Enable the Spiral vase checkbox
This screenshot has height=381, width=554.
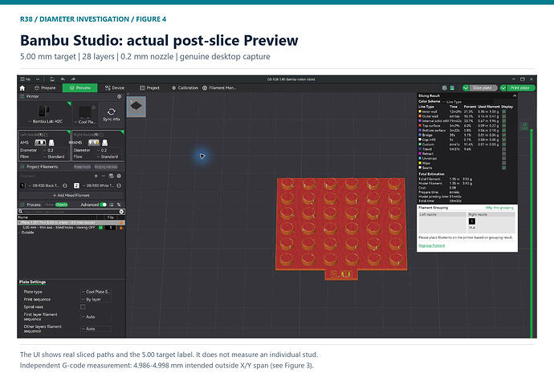(x=83, y=307)
